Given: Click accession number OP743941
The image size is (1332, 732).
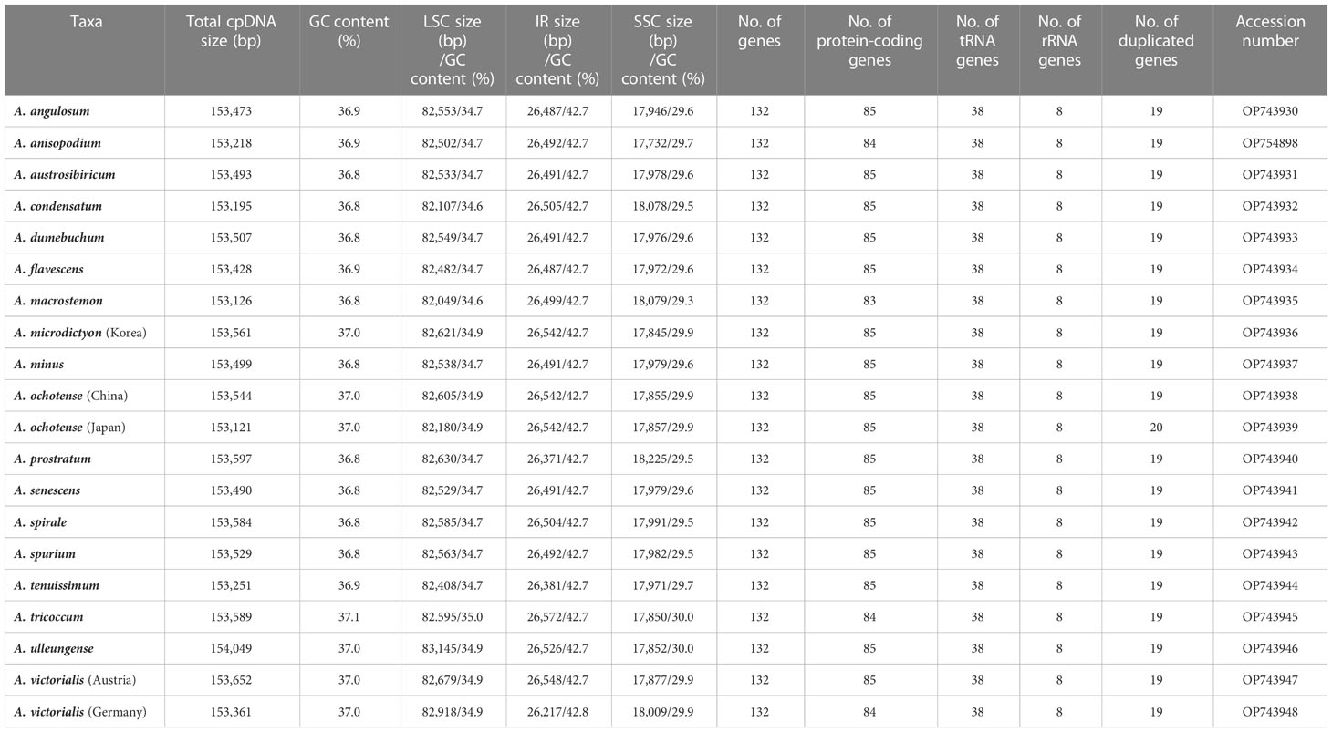Looking at the screenshot, I should coord(1270,490).
